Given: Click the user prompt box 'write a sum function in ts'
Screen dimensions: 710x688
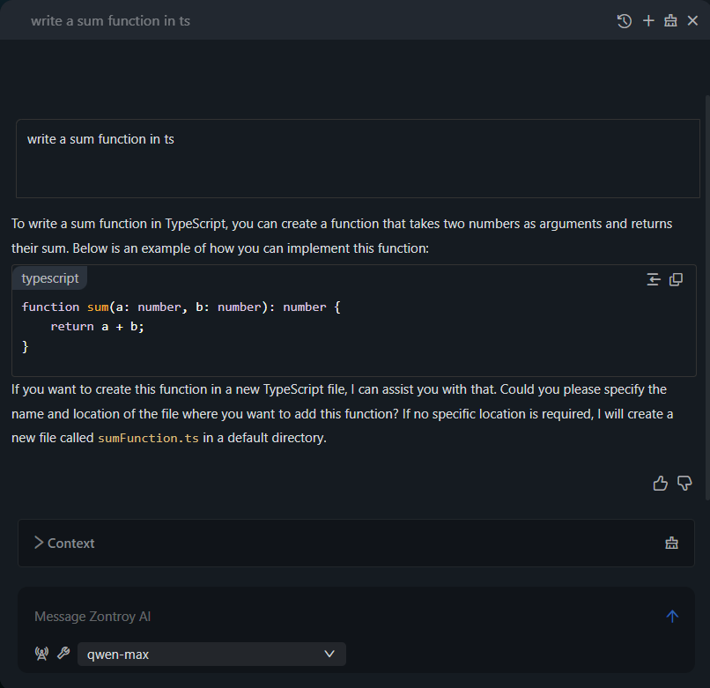Looking at the screenshot, I should [x=358, y=159].
